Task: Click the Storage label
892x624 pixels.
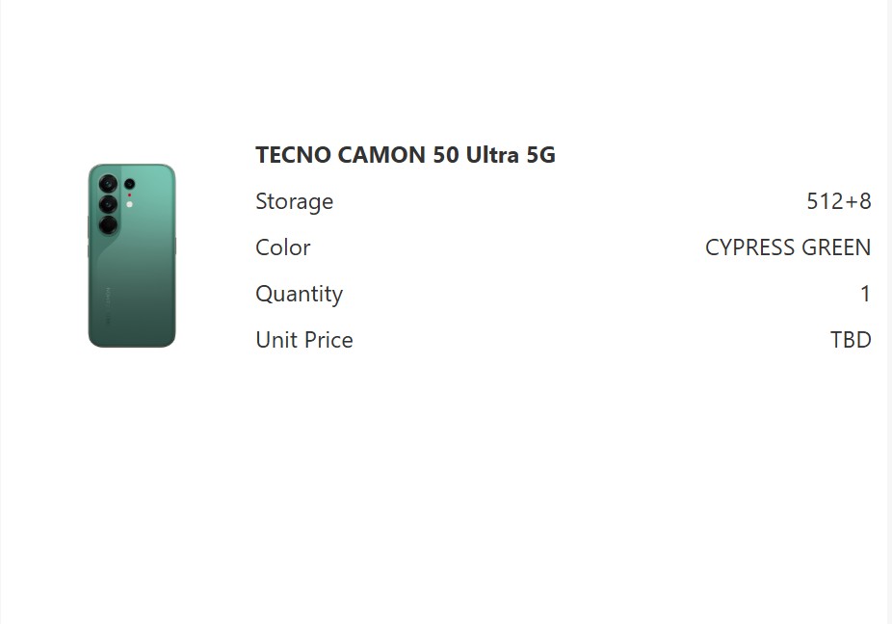Action: pyautogui.click(x=294, y=201)
